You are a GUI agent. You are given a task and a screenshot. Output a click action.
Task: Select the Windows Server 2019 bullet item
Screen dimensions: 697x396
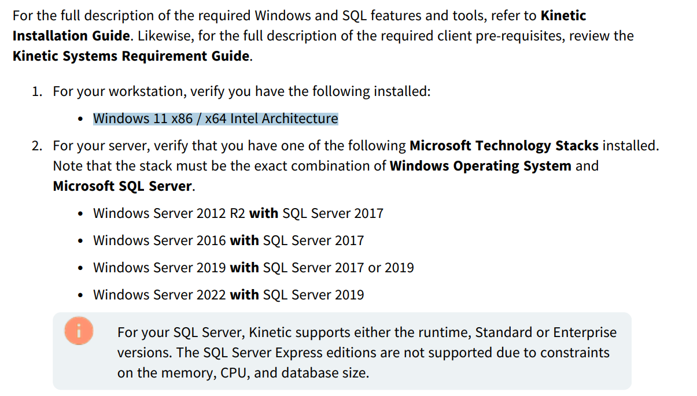pyautogui.click(x=253, y=268)
